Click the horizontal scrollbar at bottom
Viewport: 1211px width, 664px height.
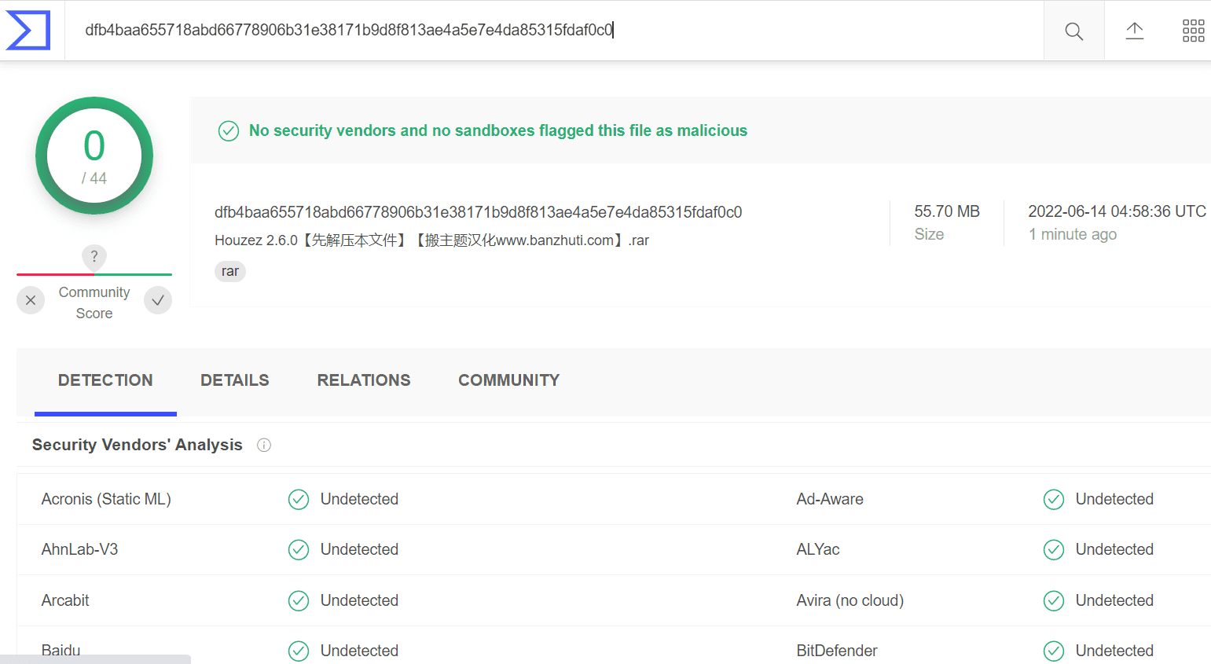pyautogui.click(x=95, y=659)
